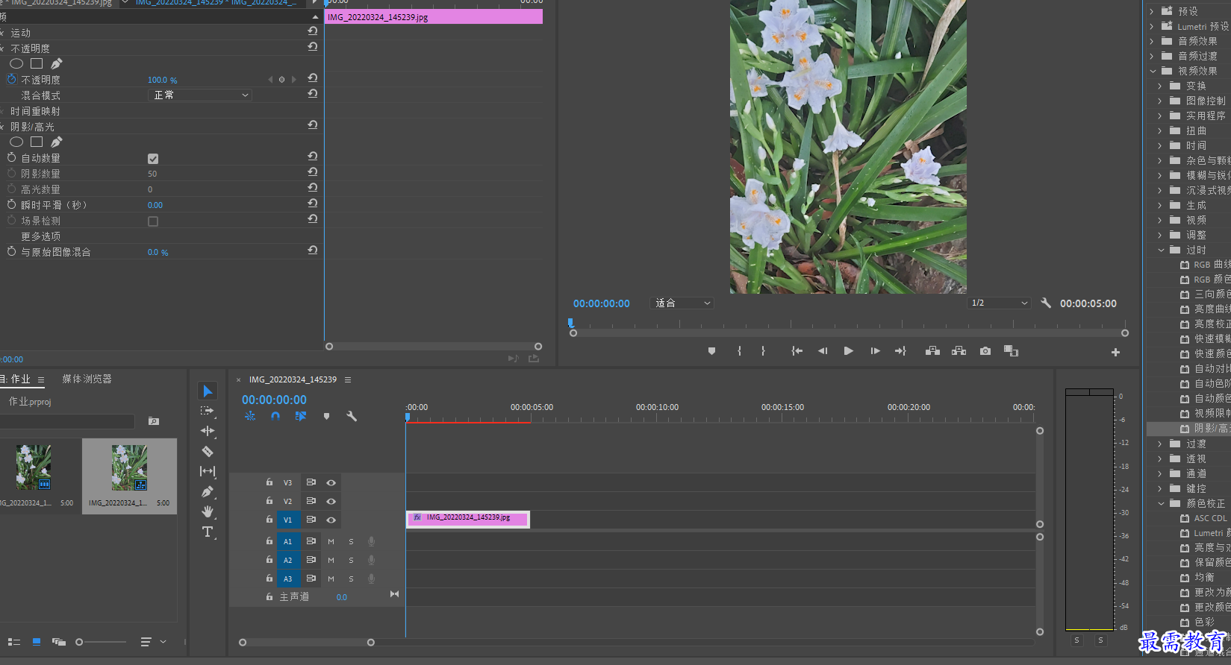Select the Track Select Forward tool
Image resolution: width=1231 pixels, height=665 pixels.
tap(208, 411)
